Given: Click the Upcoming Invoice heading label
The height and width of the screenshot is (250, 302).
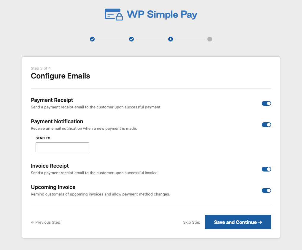Looking at the screenshot, I should (x=53, y=187).
